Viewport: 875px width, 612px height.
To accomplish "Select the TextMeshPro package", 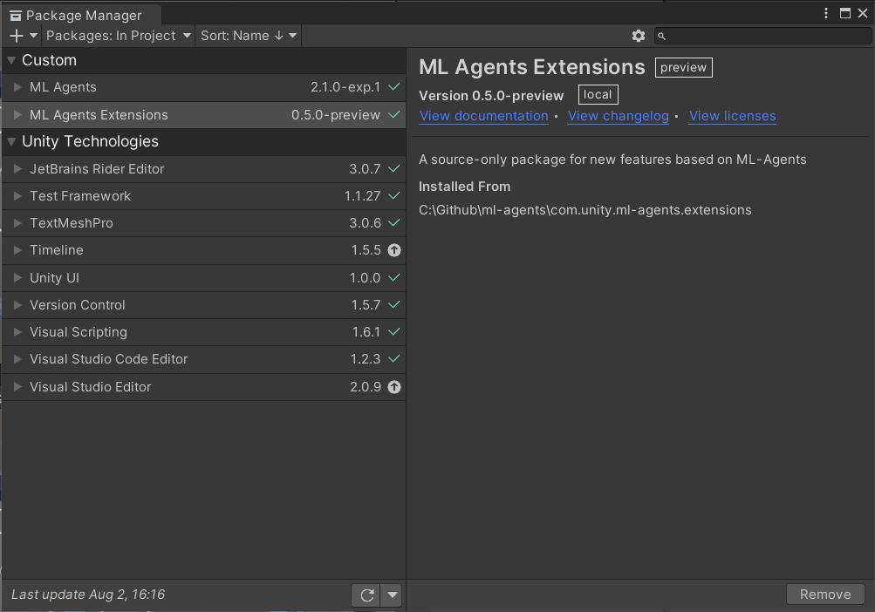I will point(203,223).
